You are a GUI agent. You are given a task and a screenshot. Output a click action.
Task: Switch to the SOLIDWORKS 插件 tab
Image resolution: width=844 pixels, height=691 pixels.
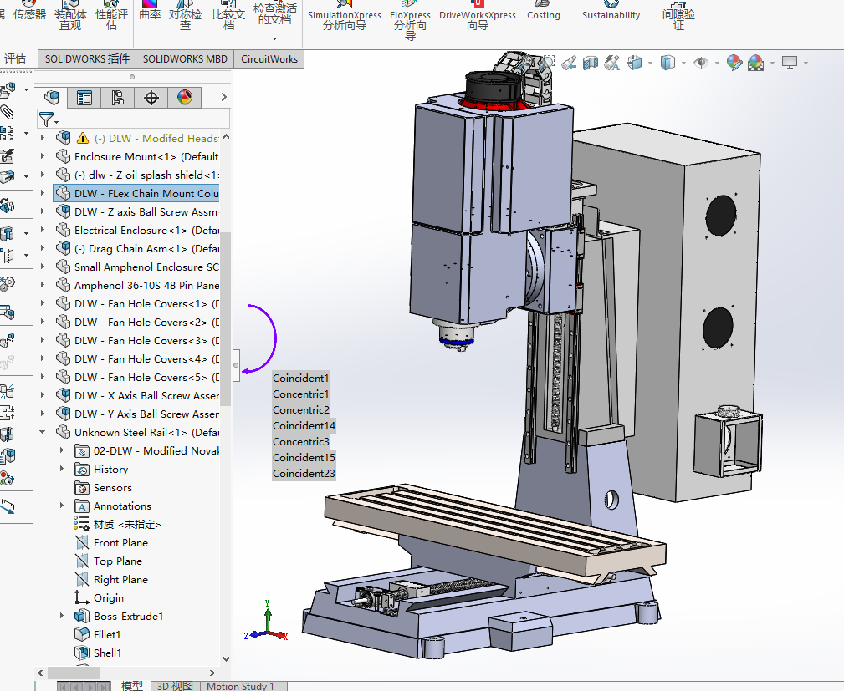click(x=87, y=59)
